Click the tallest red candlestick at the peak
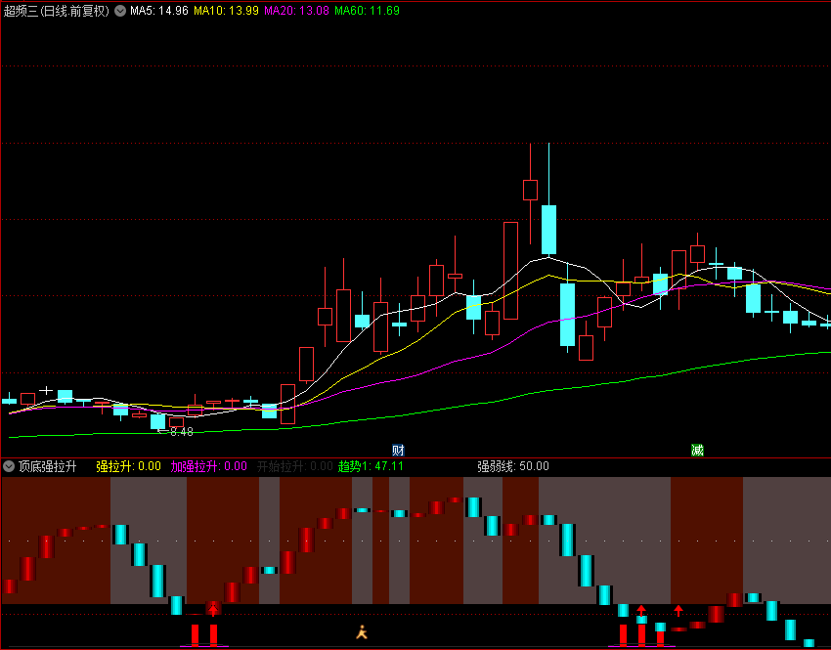Image resolution: width=831 pixels, height=650 pixels. (530, 190)
